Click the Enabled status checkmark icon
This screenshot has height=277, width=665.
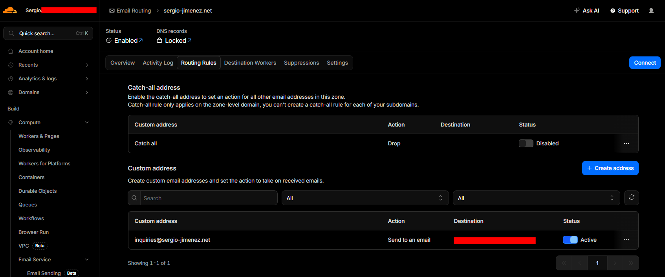tap(109, 40)
